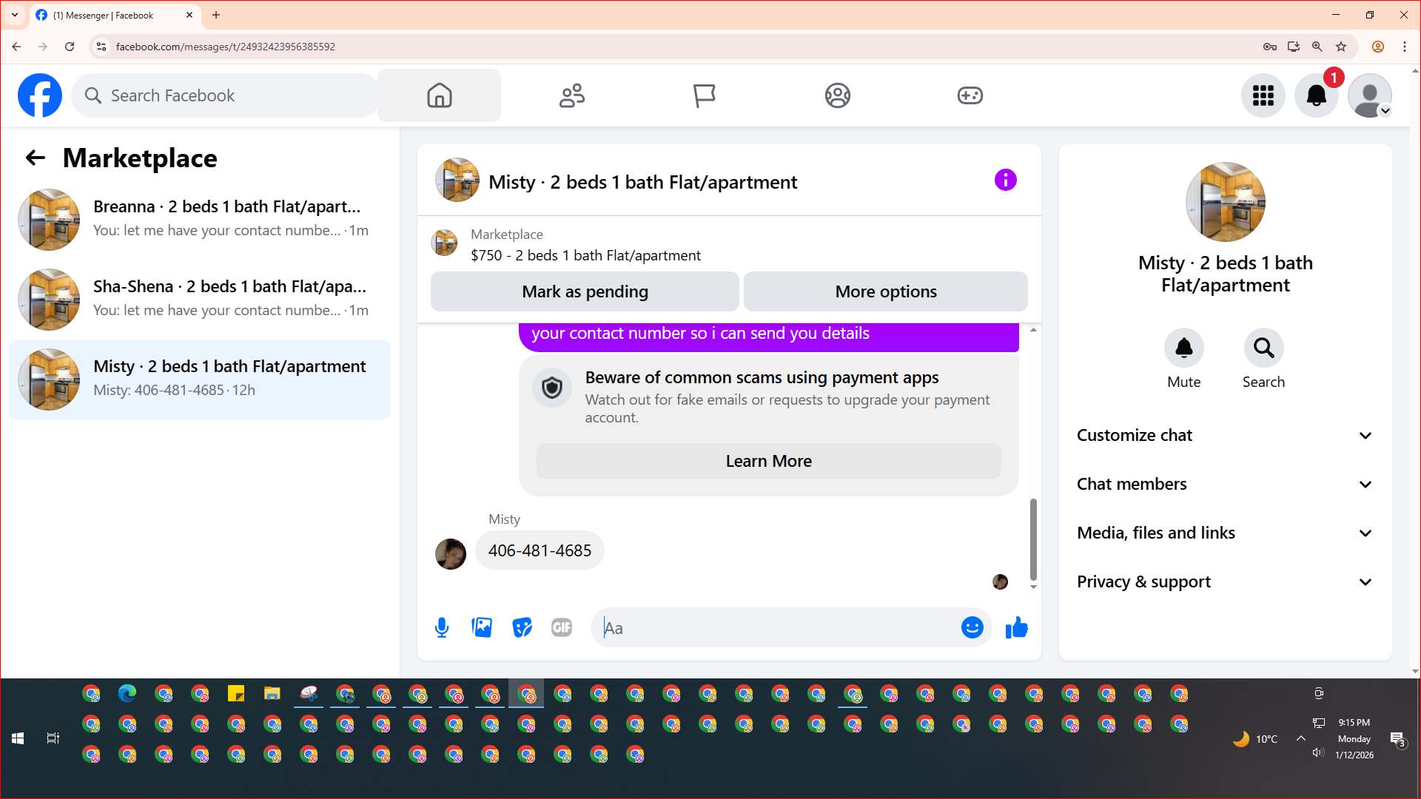1421x799 pixels.
Task: Open the sticker picker icon
Action: tap(522, 628)
